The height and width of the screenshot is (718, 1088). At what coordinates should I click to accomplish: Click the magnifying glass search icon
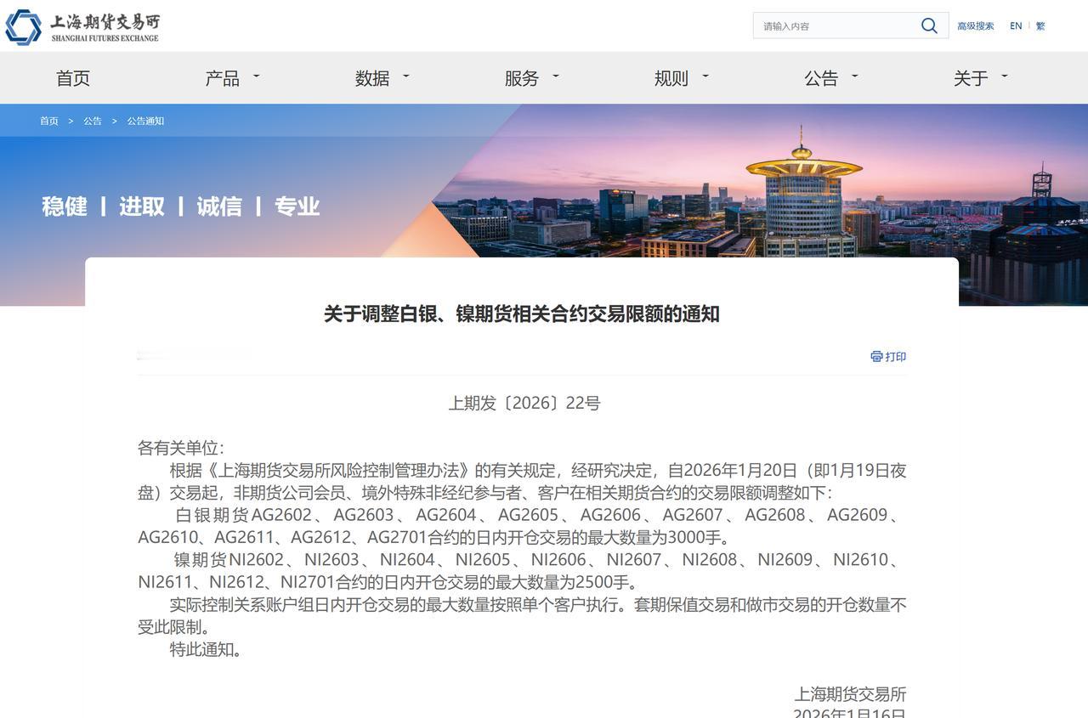click(929, 25)
